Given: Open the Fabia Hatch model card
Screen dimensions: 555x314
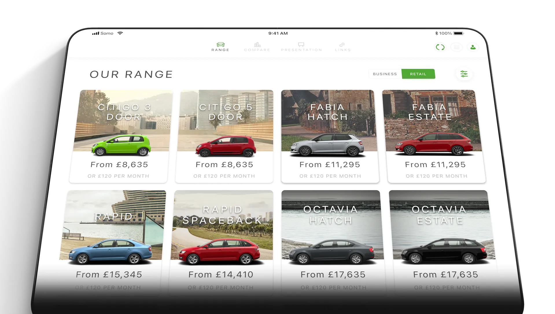Looking at the screenshot, I should 329,136.
